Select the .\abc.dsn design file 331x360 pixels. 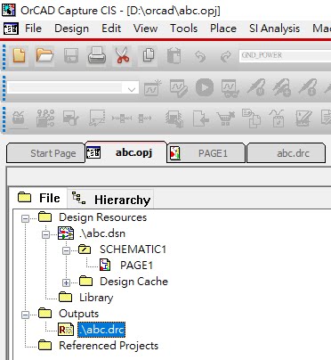102,233
